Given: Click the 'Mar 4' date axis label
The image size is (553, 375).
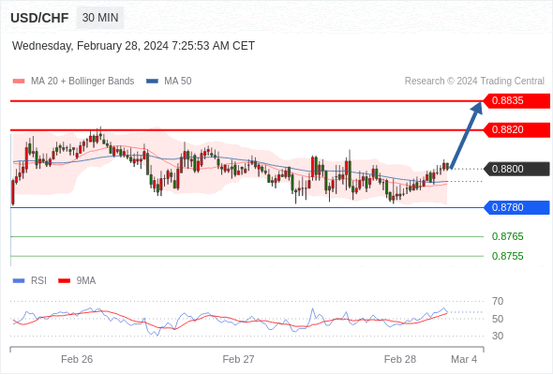Looking at the screenshot, I should (464, 359).
